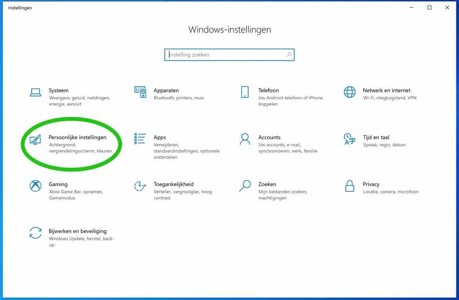This screenshot has width=459, height=300.
Task: Click 'Bluetooth, printers, muis' description
Action: [x=179, y=98]
